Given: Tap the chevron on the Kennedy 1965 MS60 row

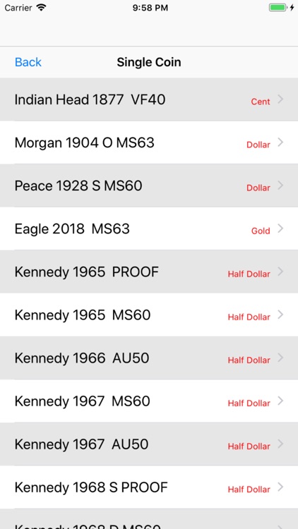Looking at the screenshot, I should pyautogui.click(x=280, y=315).
